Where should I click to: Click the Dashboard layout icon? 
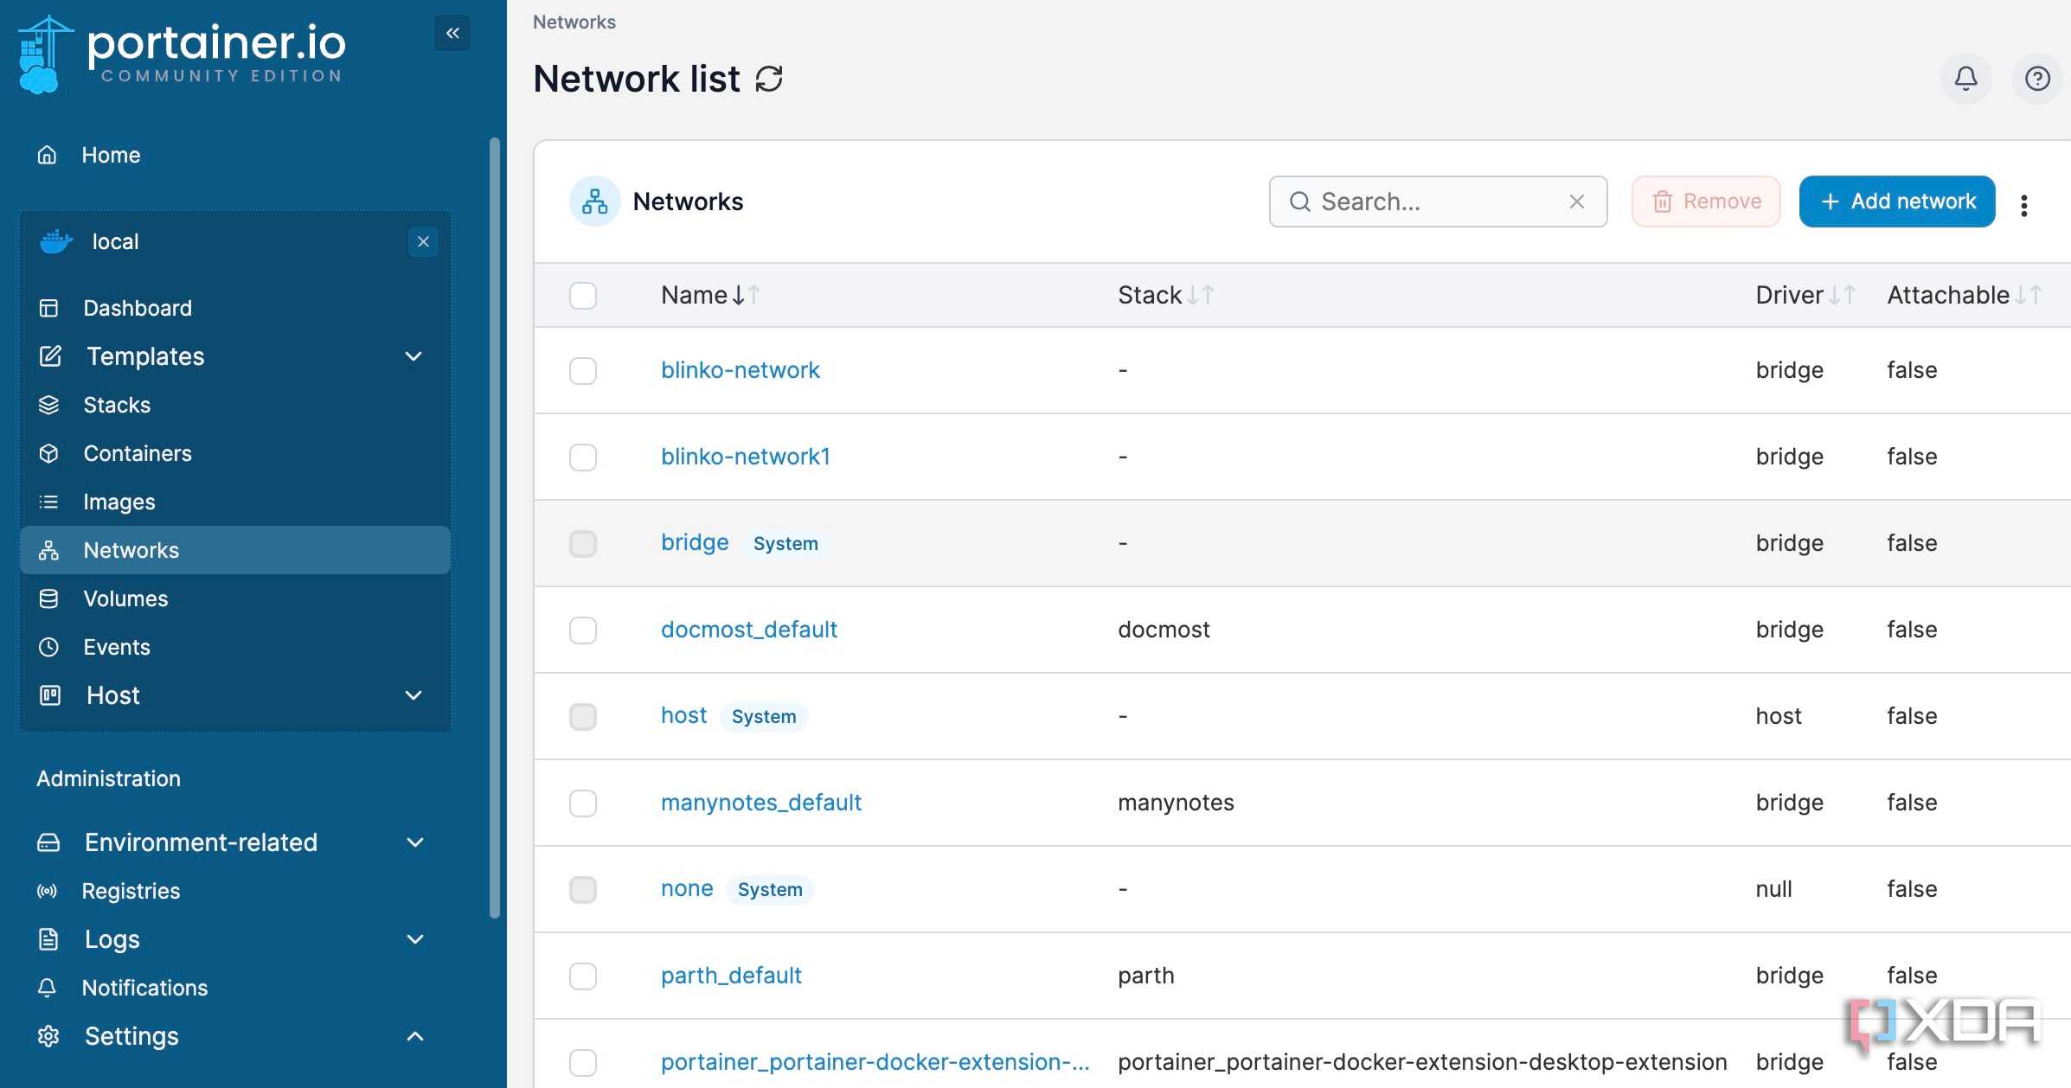tap(49, 308)
